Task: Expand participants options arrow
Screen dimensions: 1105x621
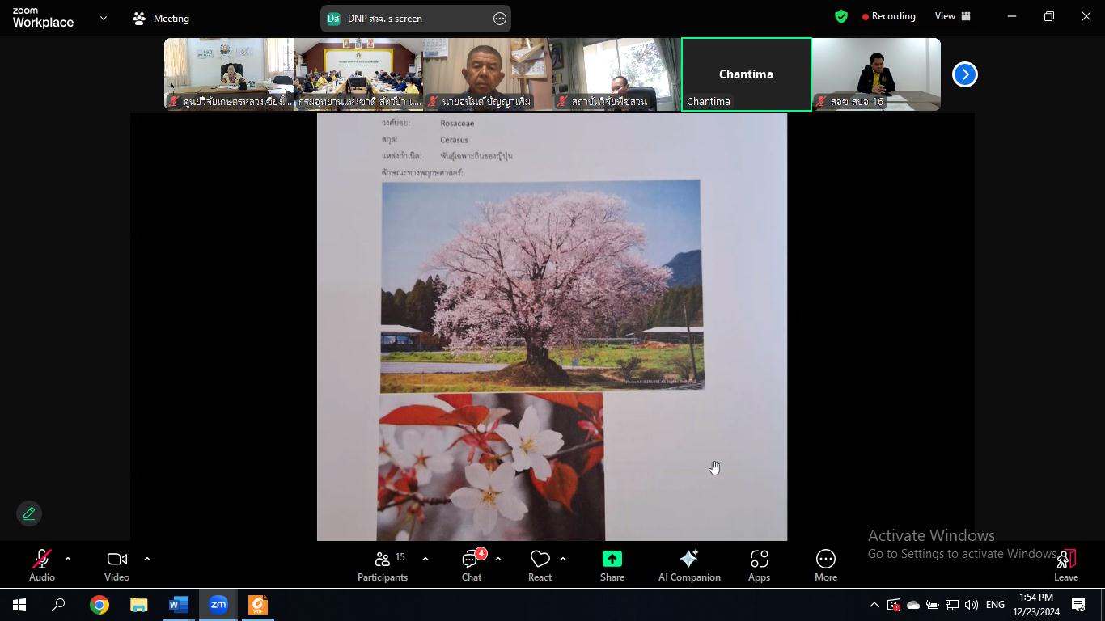Action: click(425, 559)
